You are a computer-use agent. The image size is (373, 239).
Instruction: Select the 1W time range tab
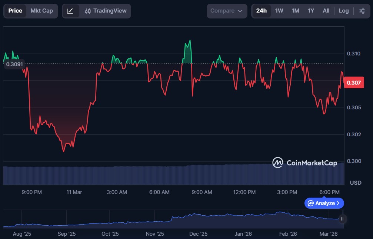[x=279, y=11]
